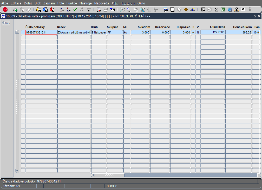Click the execute query icon

[x=45, y=10]
